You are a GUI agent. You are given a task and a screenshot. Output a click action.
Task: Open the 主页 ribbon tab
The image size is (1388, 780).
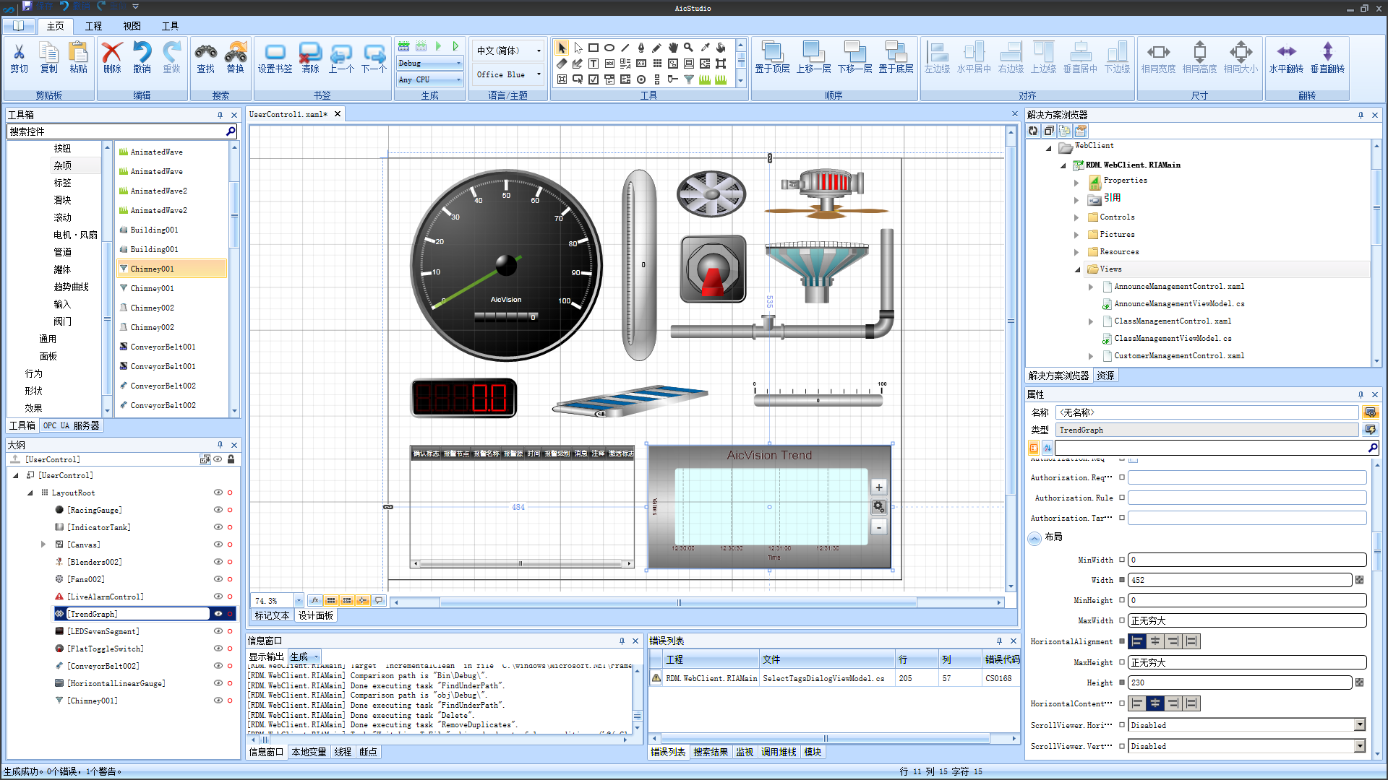55,26
